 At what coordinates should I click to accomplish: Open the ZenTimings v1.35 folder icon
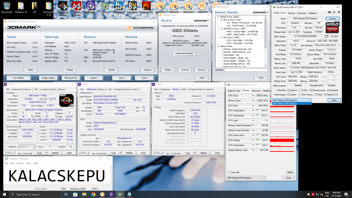click(x=48, y=8)
